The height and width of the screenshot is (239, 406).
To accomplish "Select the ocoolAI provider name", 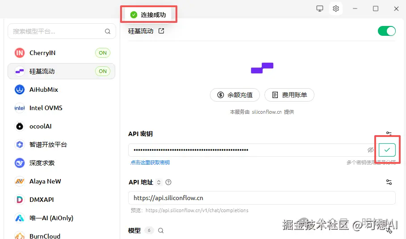I will (40, 126).
